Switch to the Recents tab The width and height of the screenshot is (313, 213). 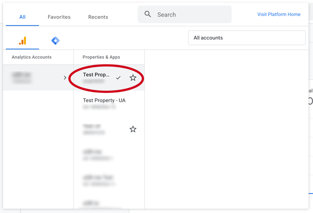point(98,17)
